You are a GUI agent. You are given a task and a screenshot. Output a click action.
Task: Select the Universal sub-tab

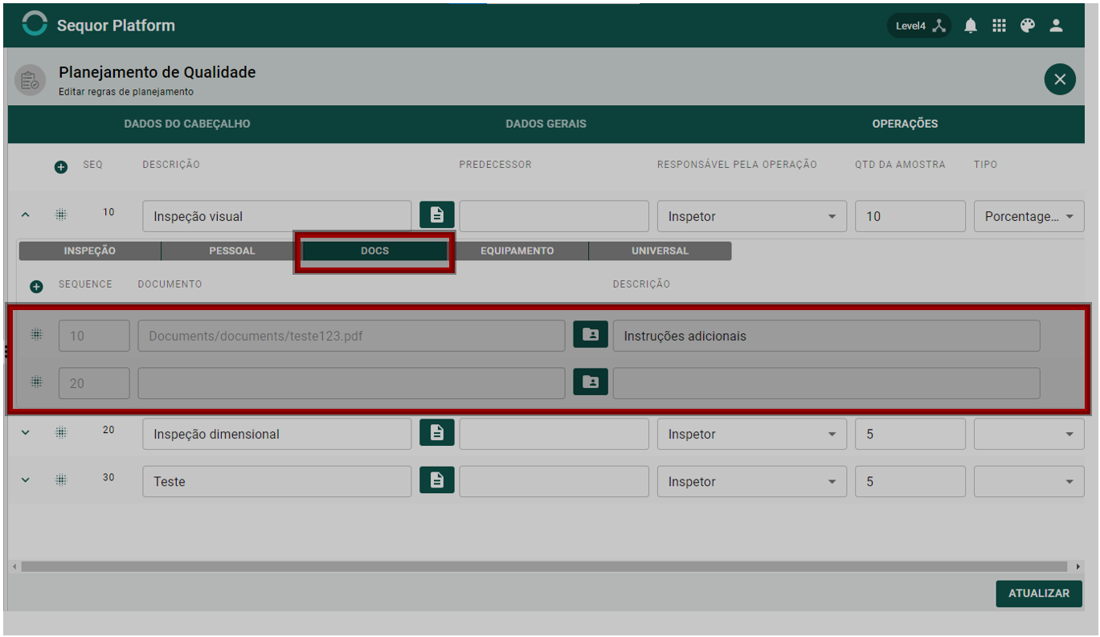[x=660, y=251]
